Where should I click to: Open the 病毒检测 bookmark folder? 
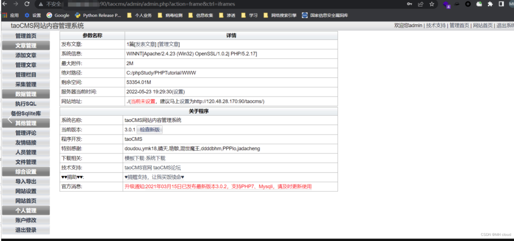(x=170, y=15)
